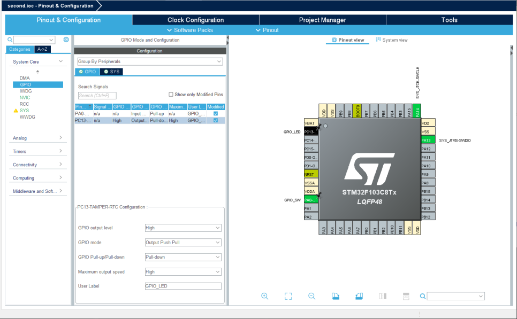Toggle Modified checkbox for PC13 row
517x319 pixels.
(216, 120)
